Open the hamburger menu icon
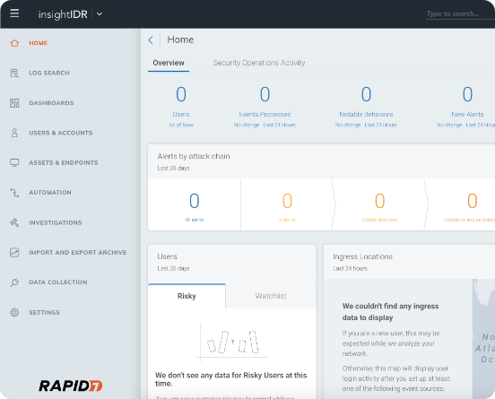The width and height of the screenshot is (495, 399). click(x=14, y=13)
